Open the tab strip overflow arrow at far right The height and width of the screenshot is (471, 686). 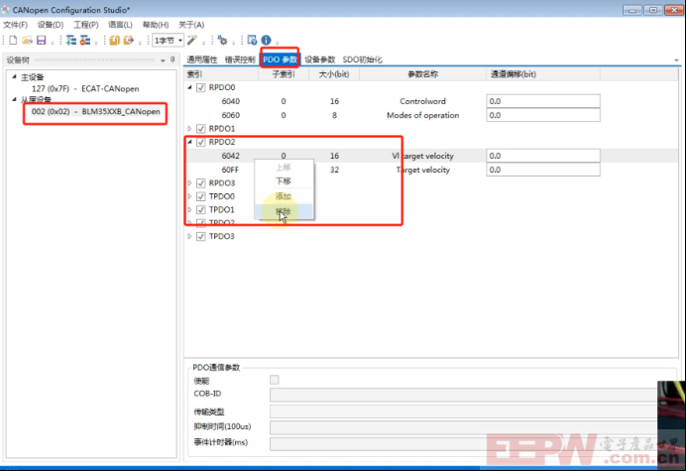click(x=676, y=59)
